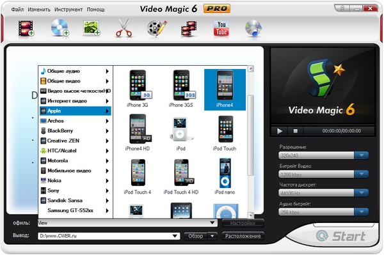Image resolution: width=384 pixels, height=255 pixels.
Task: Click the Расположение button
Action: (x=243, y=236)
